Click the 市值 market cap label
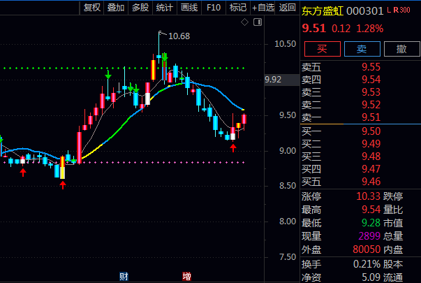This screenshot has width=421, height=283. (x=393, y=223)
